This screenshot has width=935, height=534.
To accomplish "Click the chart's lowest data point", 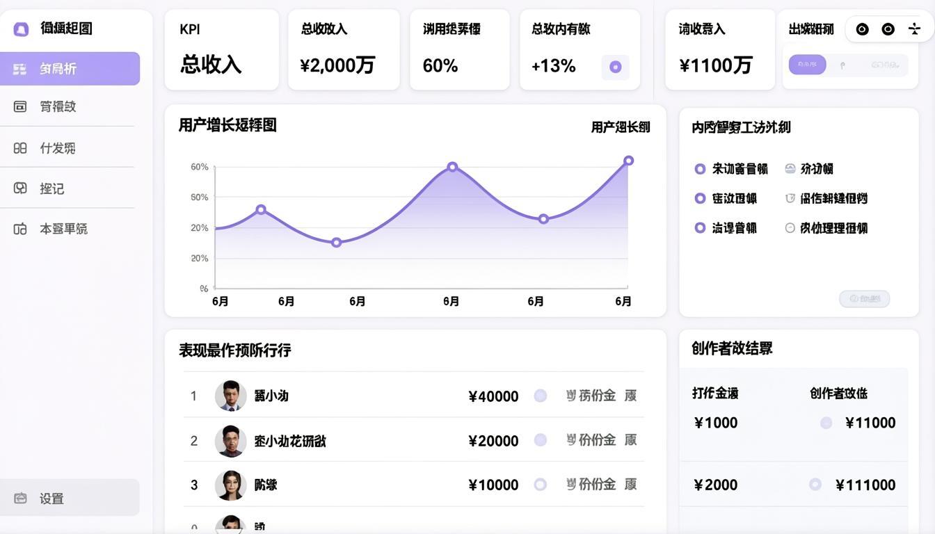I will (x=336, y=243).
